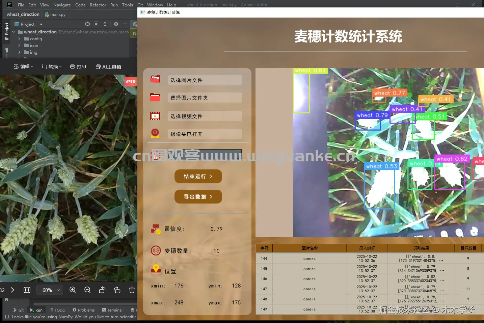Open the Code menu
484x323 pixels.
(x=80, y=5)
